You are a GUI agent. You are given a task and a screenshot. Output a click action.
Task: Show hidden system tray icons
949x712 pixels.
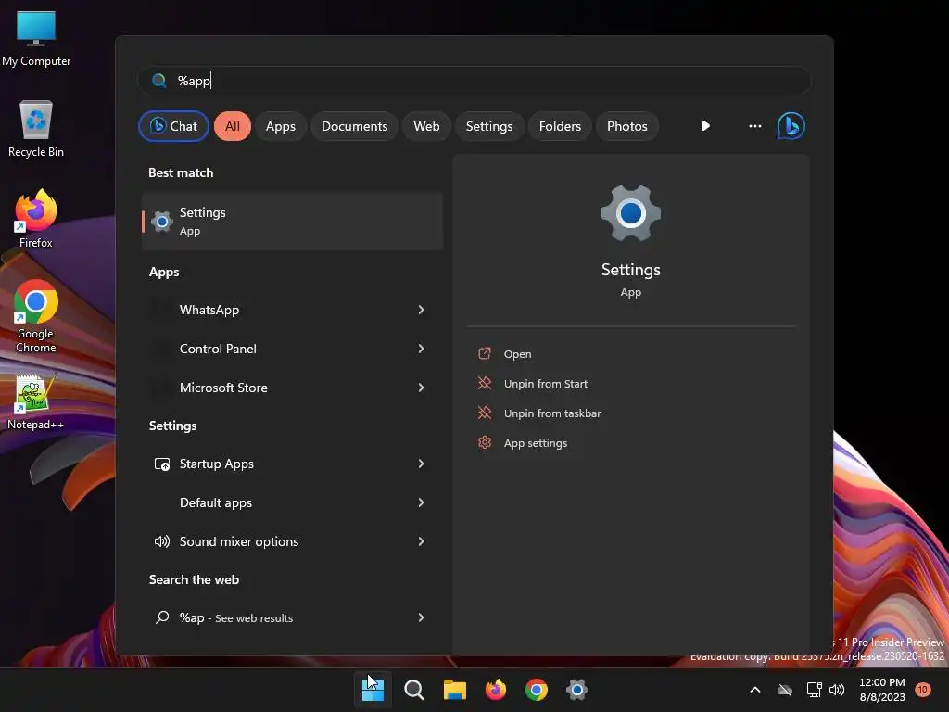pos(754,690)
